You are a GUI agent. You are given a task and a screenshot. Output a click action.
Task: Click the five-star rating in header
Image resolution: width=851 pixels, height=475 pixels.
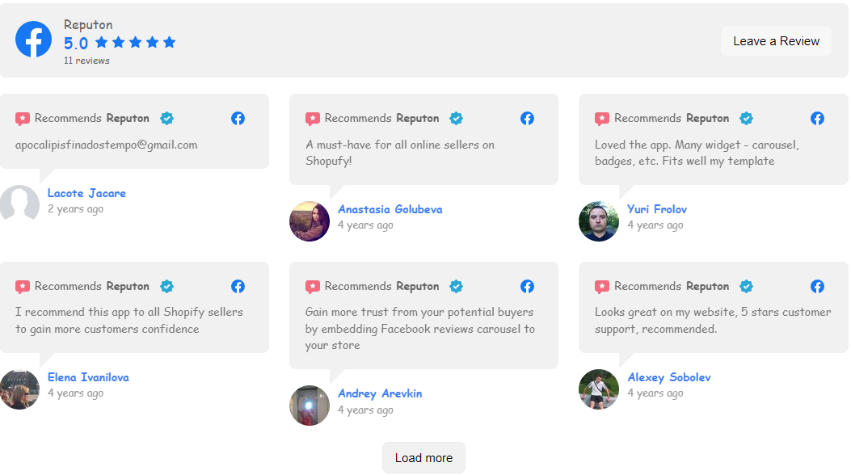click(135, 42)
